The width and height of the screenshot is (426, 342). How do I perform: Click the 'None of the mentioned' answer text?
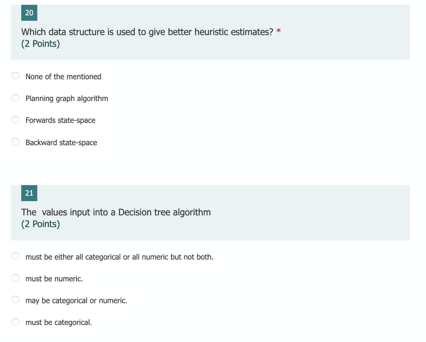click(x=63, y=76)
